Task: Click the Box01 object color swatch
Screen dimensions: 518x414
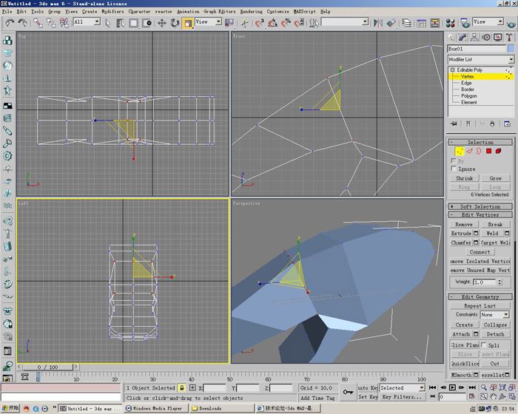Action: tap(510, 49)
